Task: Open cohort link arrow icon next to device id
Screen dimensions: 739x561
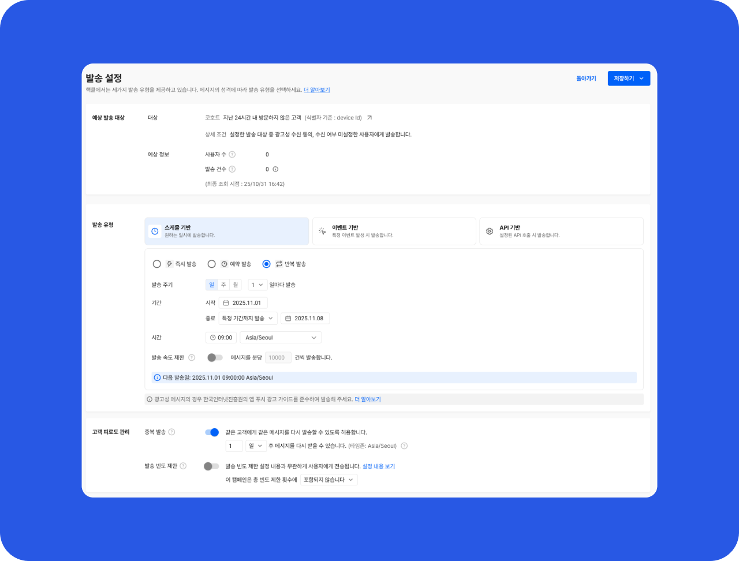Action: (x=369, y=118)
